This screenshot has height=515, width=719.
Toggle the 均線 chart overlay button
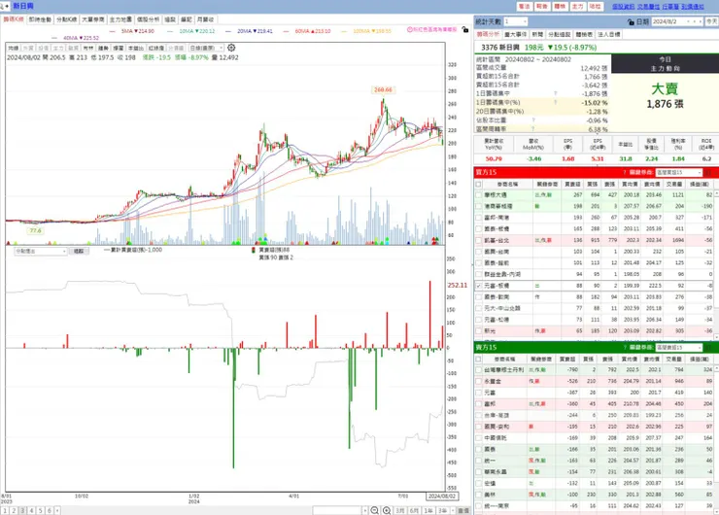(14, 48)
